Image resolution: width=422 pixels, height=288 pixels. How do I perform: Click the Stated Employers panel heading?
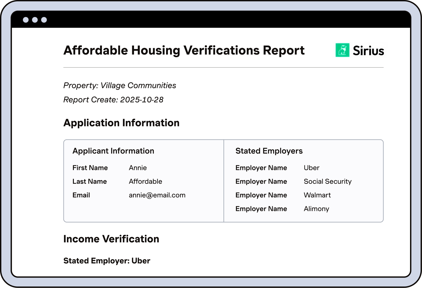click(269, 151)
